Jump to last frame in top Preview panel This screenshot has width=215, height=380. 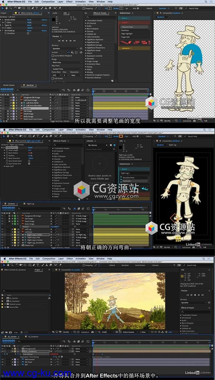[74, 41]
